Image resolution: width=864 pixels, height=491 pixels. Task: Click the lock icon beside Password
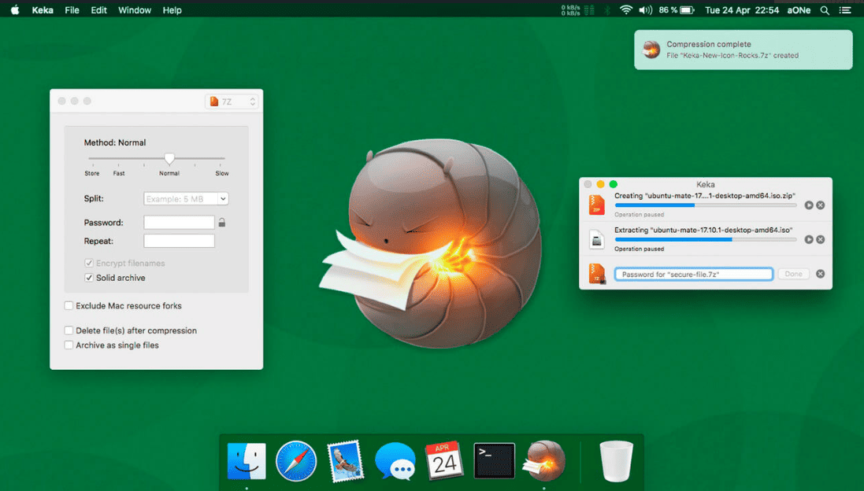pos(221,223)
